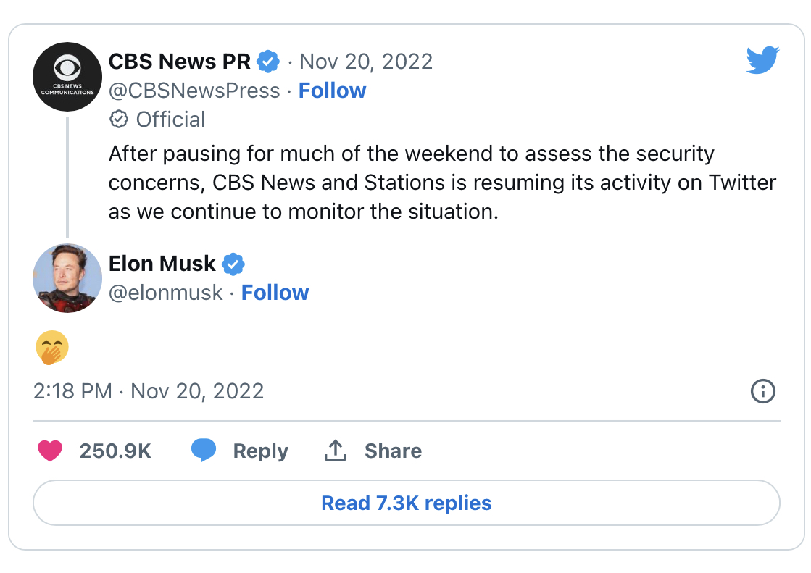Click Elon Musk's blue verified badge
The width and height of the screenshot is (811, 573).
point(233,264)
